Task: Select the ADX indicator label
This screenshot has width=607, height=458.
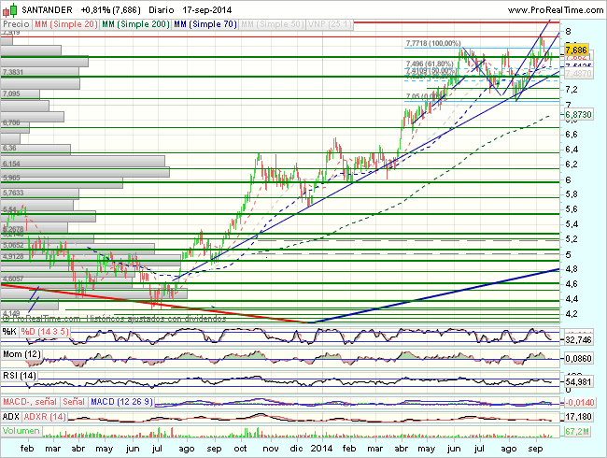Action: pyautogui.click(x=11, y=417)
